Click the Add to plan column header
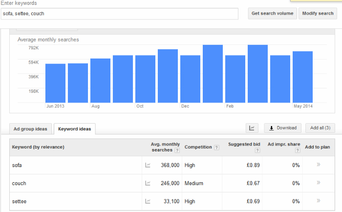The height and width of the screenshot is (212, 342). pyautogui.click(x=318, y=147)
